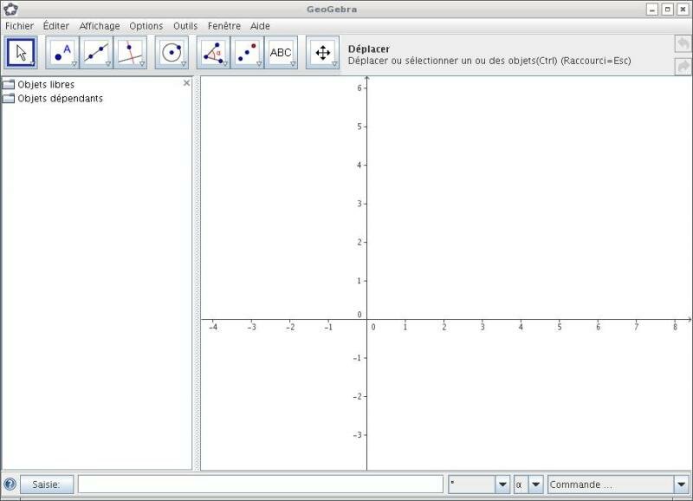Select the Line through two points tool
Screen dimensions: 693x501
click(x=97, y=53)
